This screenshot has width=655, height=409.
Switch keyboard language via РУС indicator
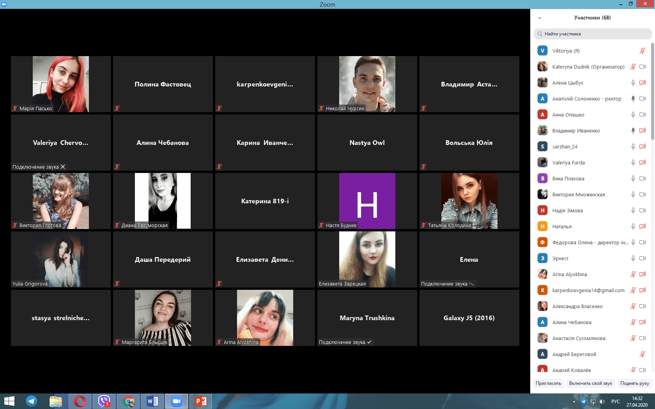pyautogui.click(x=615, y=402)
